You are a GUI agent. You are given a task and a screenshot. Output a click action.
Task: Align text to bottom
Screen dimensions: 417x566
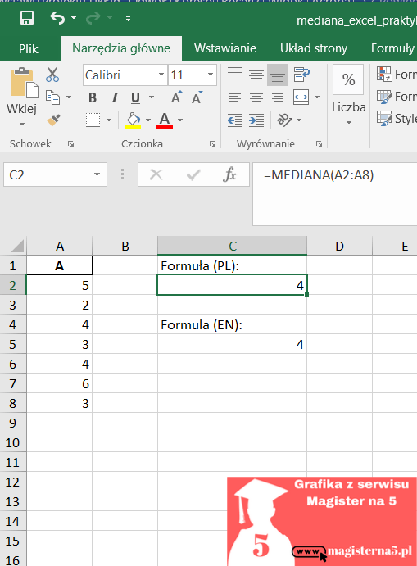tap(278, 75)
